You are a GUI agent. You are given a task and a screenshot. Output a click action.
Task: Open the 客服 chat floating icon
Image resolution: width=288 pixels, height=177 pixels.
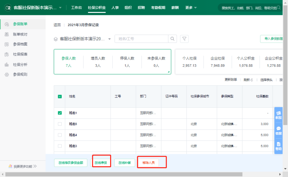point(279,131)
